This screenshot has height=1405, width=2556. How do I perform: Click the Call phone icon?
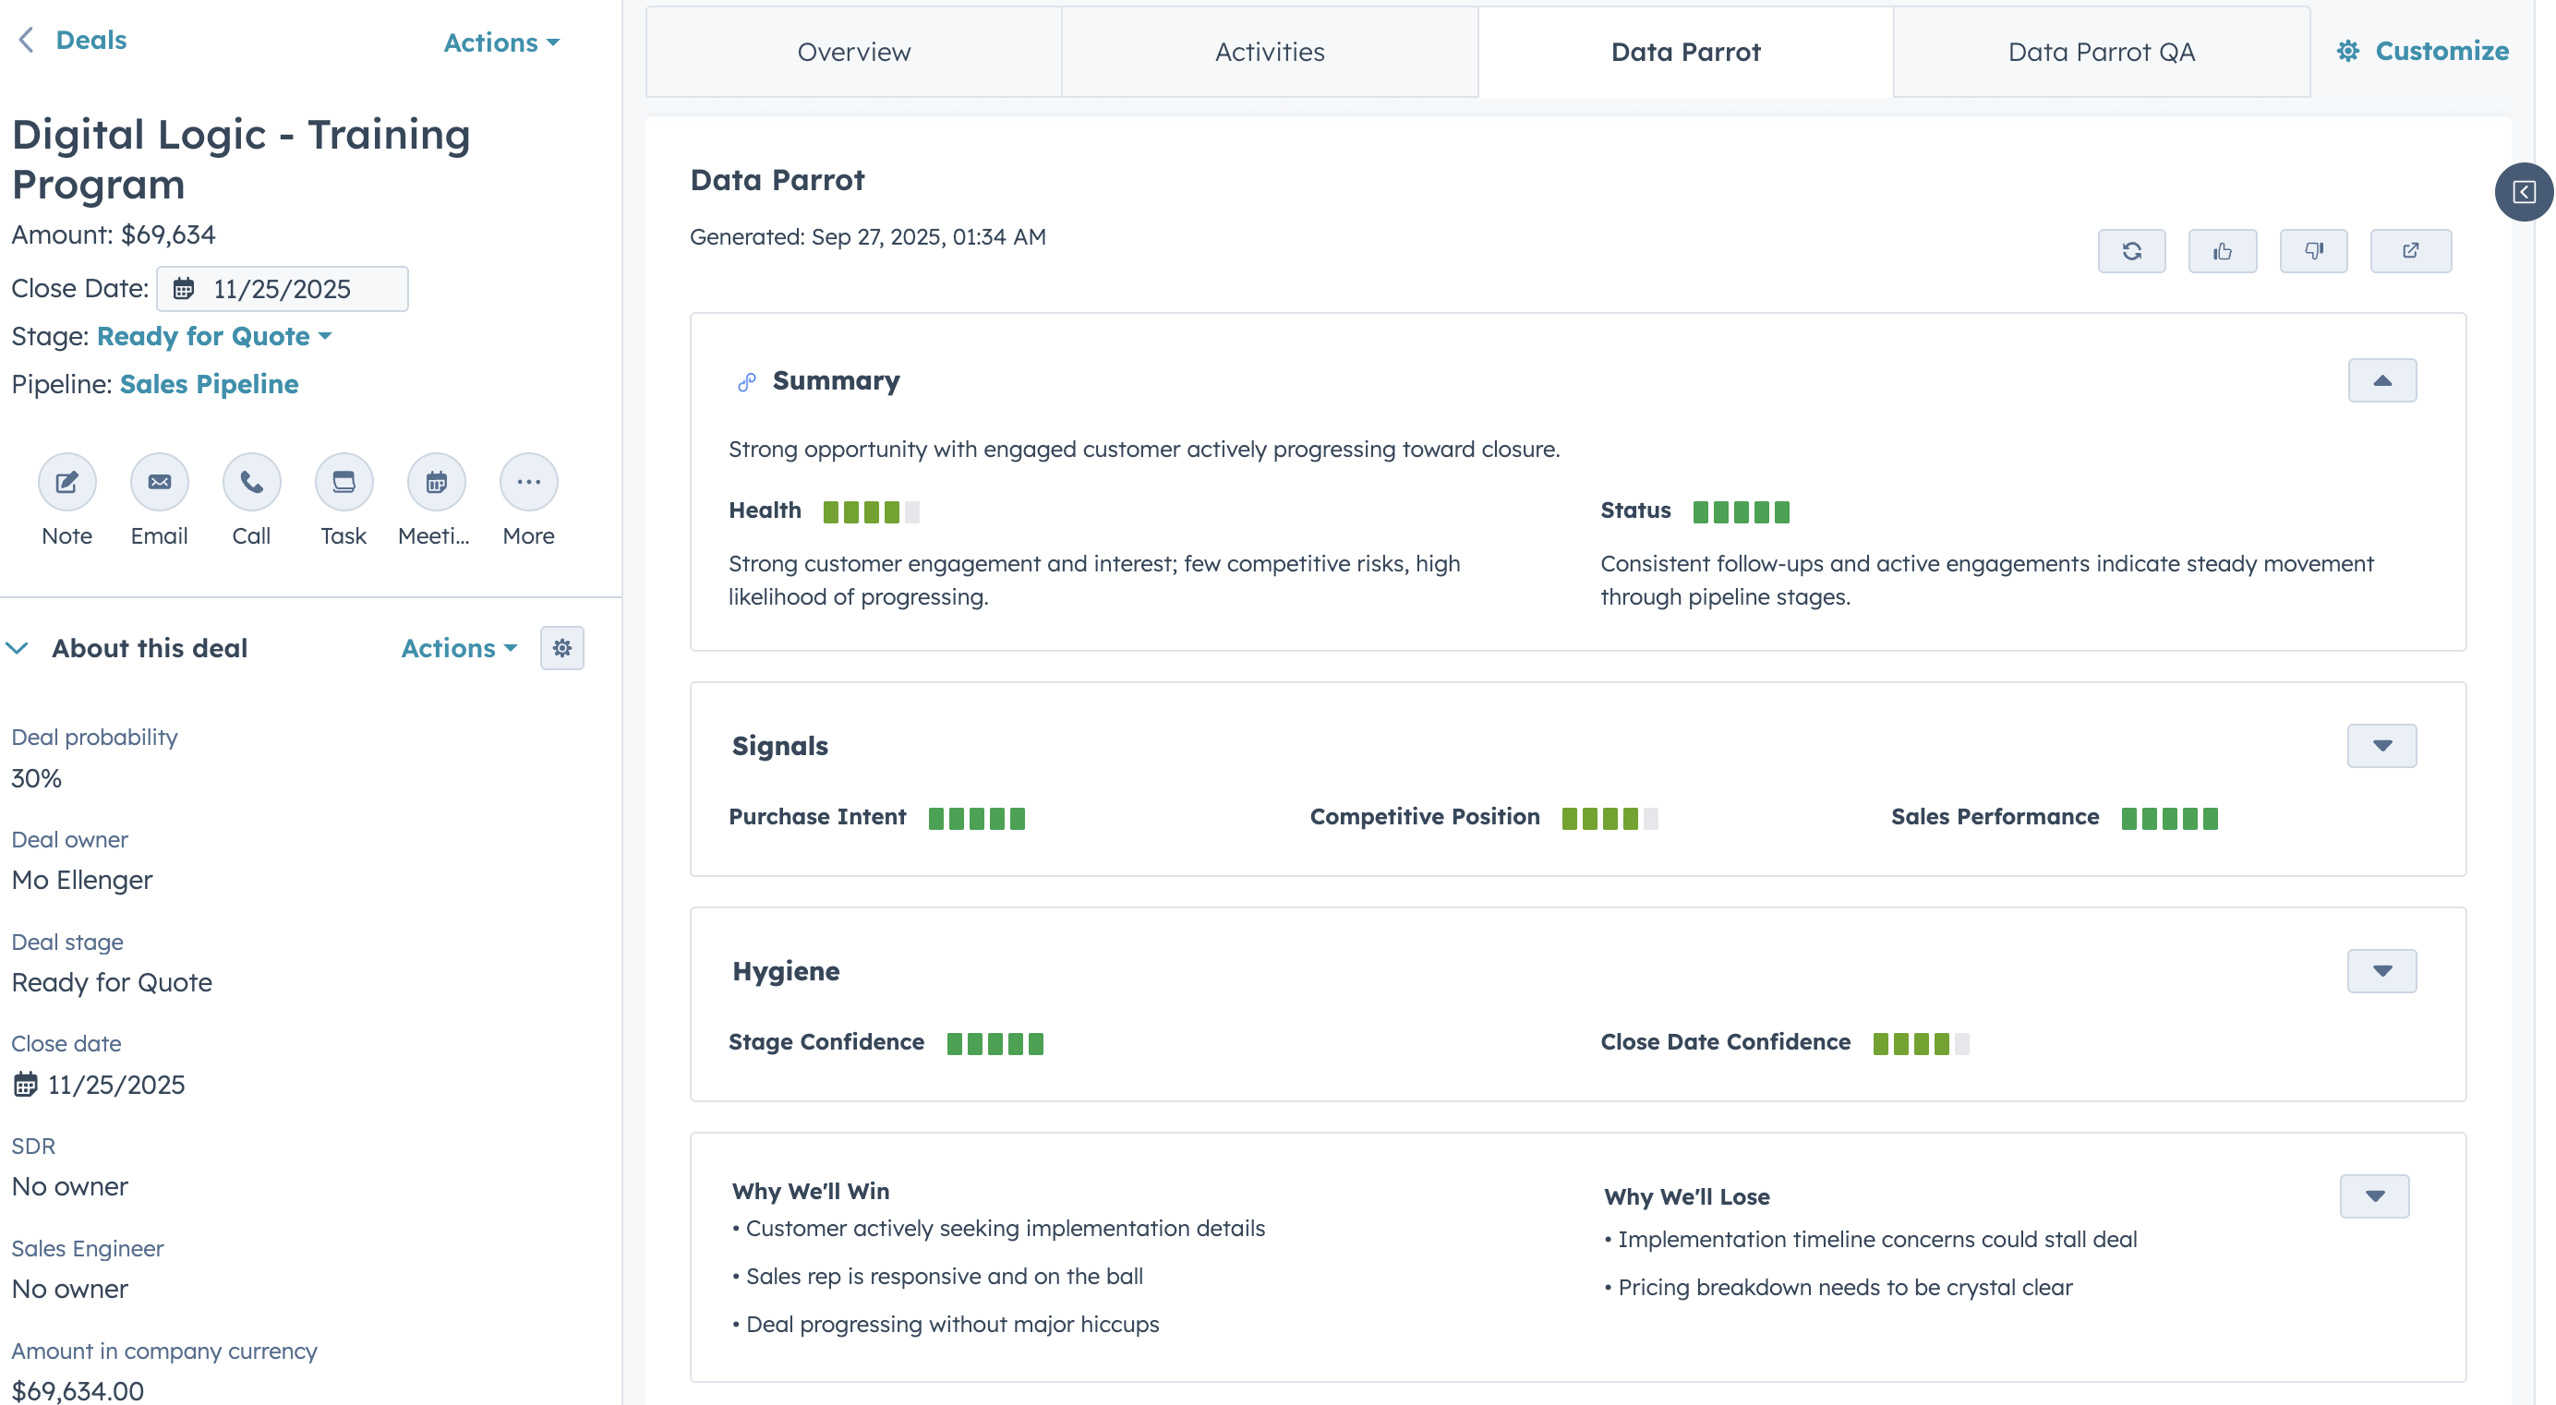click(251, 482)
